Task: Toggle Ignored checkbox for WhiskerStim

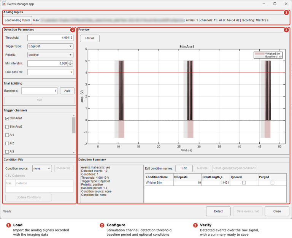Action: click(244, 183)
